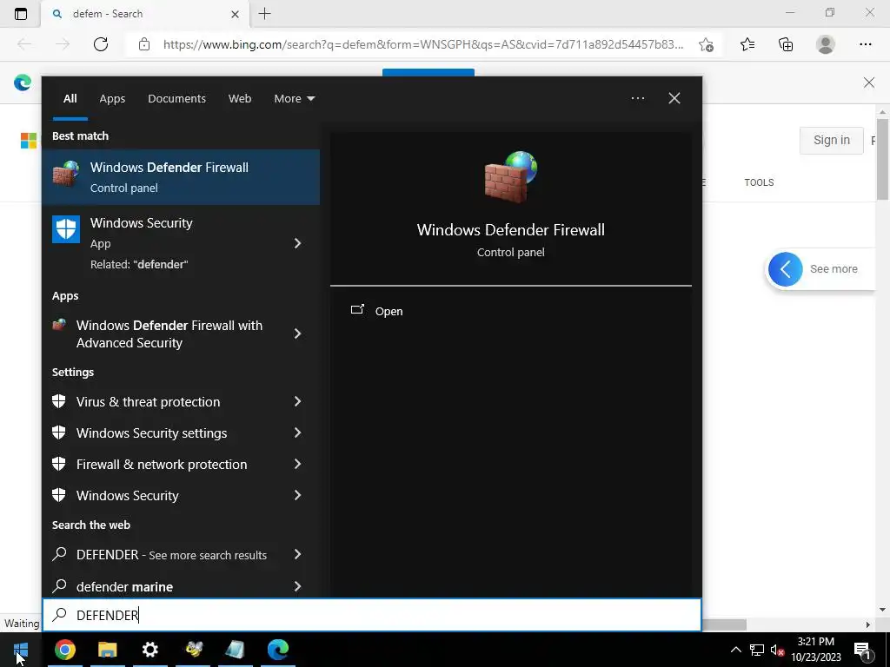890x667 pixels.
Task: Click the See more arrow button
Action: (x=786, y=269)
